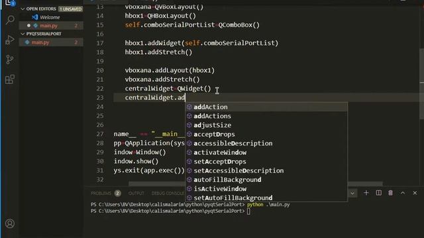The height and width of the screenshot is (238, 424).
Task: Select main.py in open editors list
Action: [51, 26]
